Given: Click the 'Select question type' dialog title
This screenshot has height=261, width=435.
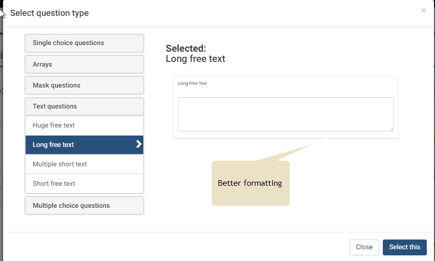Looking at the screenshot, I should click(49, 13).
